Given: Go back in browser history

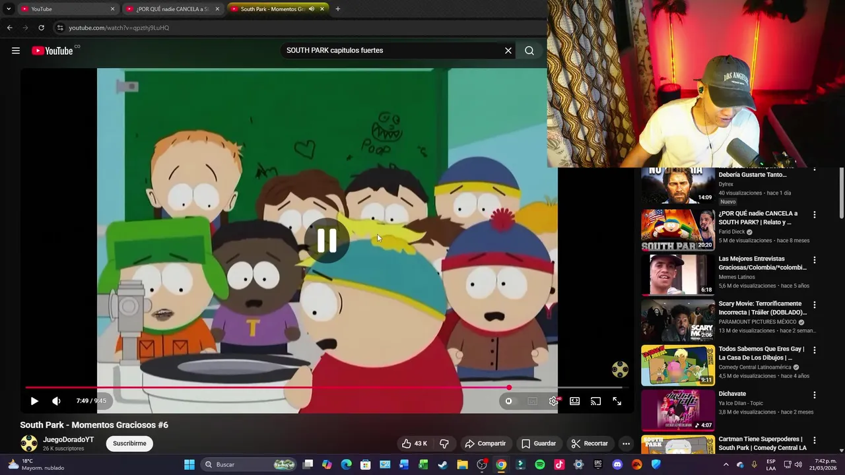Looking at the screenshot, I should tap(9, 28).
